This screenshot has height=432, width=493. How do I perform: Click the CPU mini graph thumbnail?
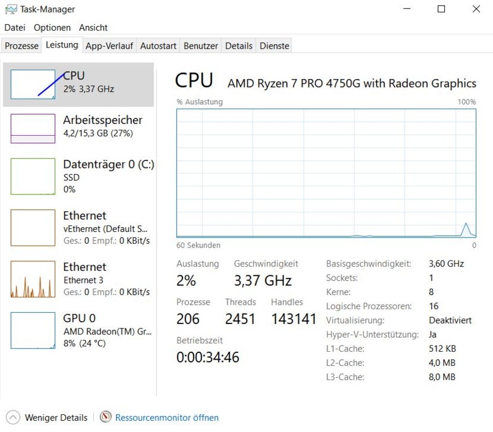[33, 85]
